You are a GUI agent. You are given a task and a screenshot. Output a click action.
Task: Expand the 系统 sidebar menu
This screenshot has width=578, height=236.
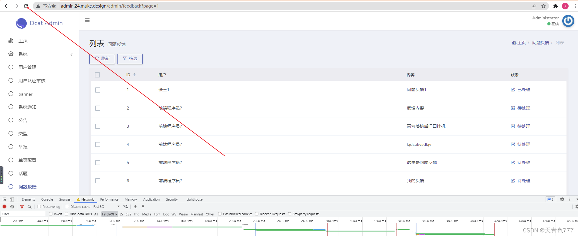point(39,54)
